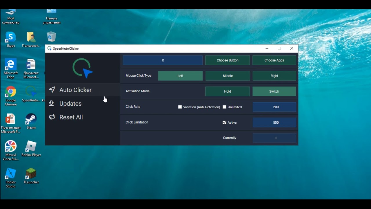Image resolution: width=371 pixels, height=209 pixels.
Task: Open the Skype desktop shortcut
Action: coord(10,37)
